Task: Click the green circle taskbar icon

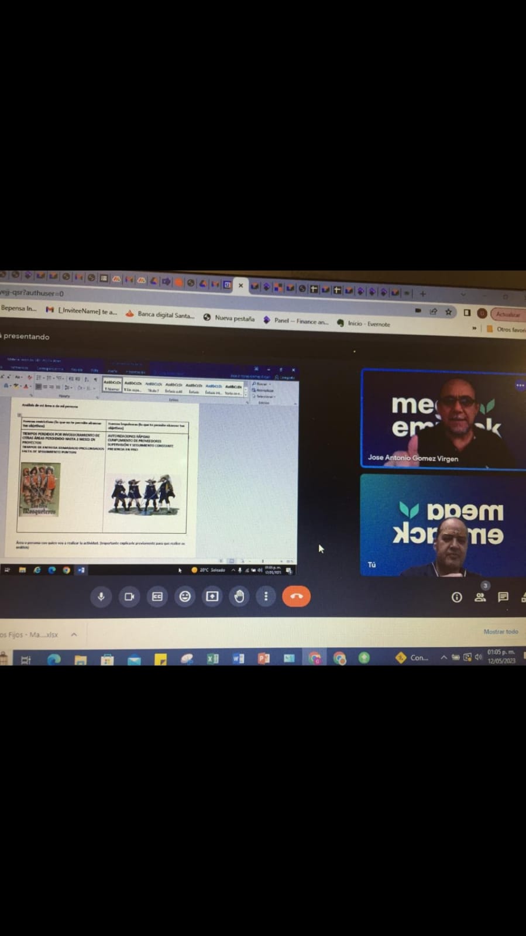Action: [364, 657]
